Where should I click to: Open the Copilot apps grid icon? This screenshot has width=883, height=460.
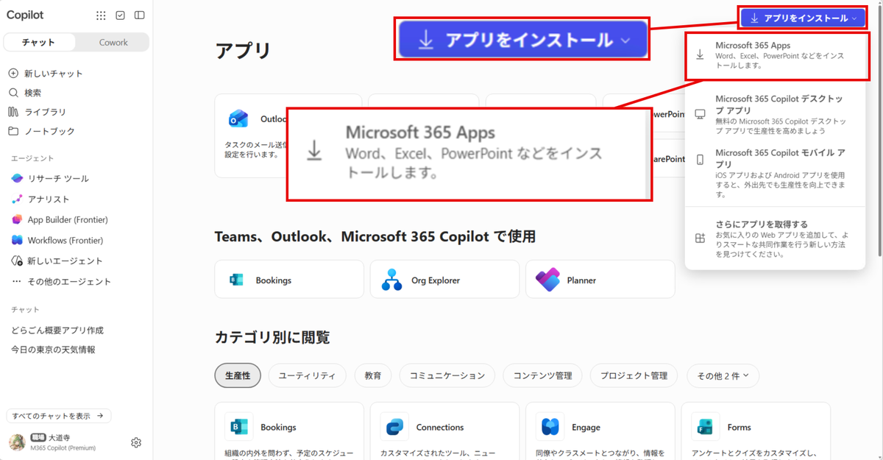101,15
